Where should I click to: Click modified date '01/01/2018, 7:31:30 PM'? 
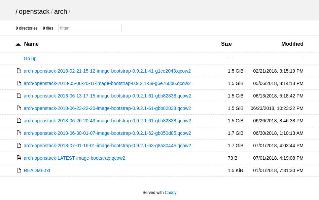pyautogui.click(x=278, y=170)
